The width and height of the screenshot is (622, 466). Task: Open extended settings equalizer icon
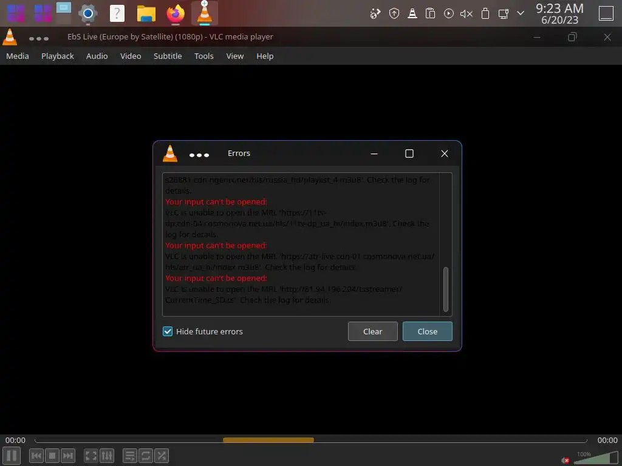(107, 456)
